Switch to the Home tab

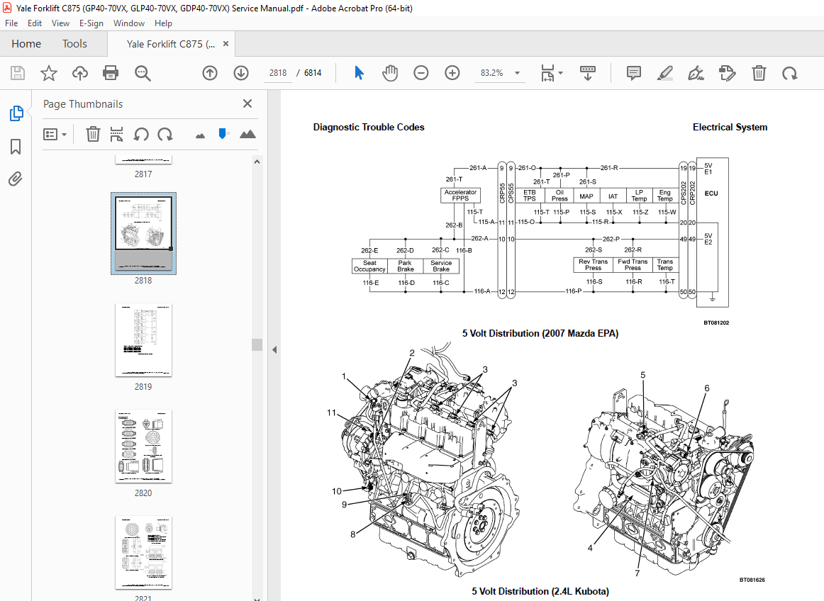26,44
